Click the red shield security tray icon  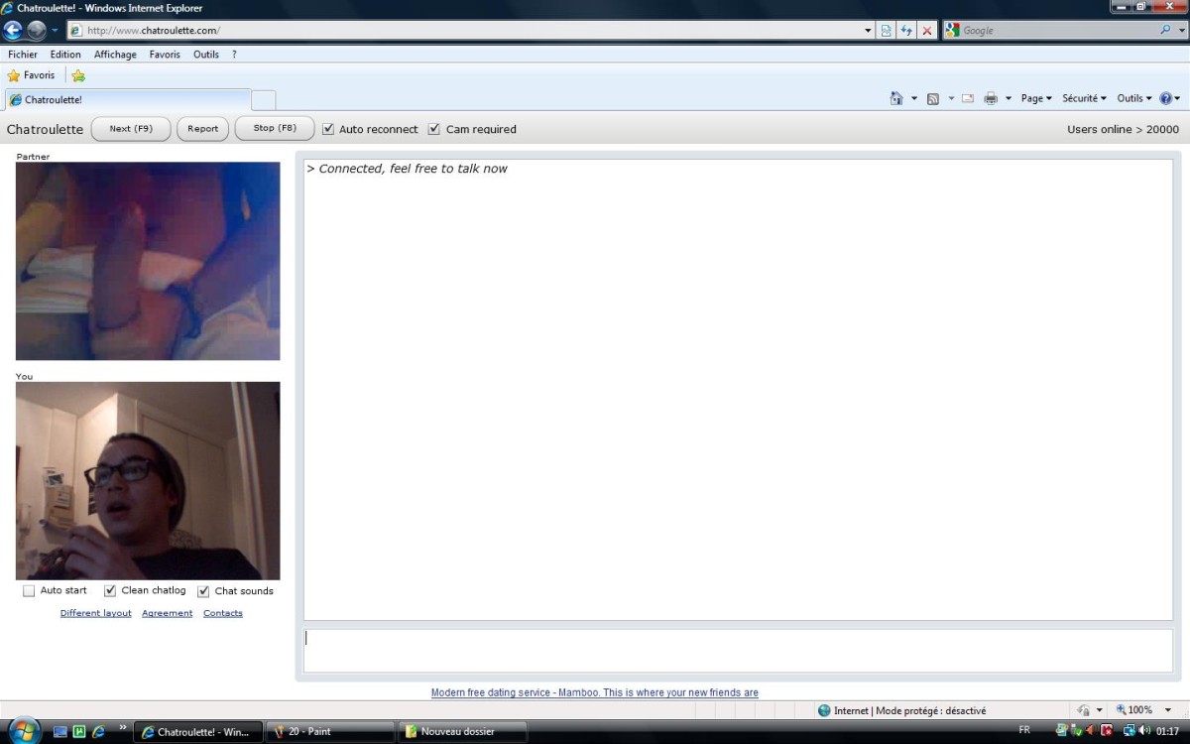pos(1107,731)
